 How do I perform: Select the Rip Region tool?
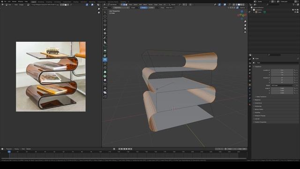[105, 96]
